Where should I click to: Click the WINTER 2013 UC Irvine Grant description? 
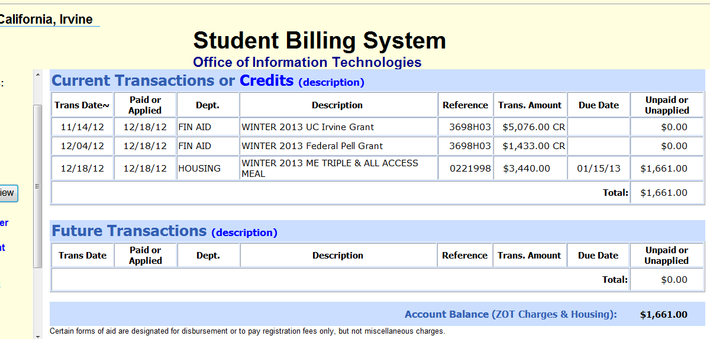coord(308,127)
